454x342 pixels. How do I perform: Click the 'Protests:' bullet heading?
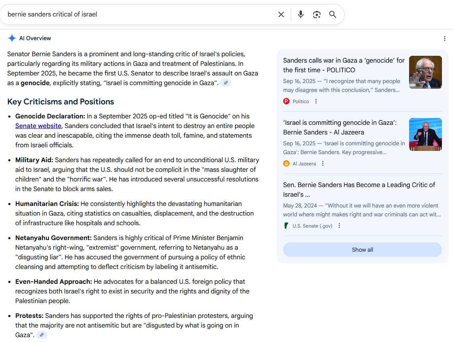pyautogui.click(x=29, y=316)
